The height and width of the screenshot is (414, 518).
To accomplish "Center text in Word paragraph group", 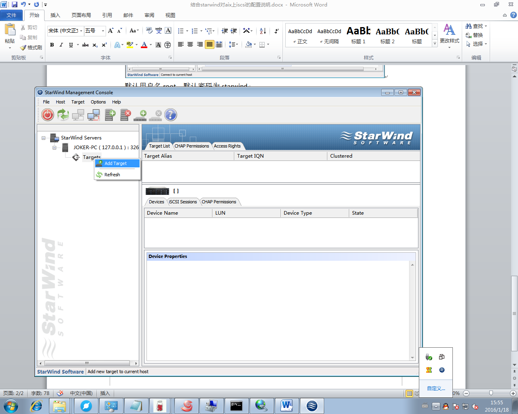I will 190,44.
